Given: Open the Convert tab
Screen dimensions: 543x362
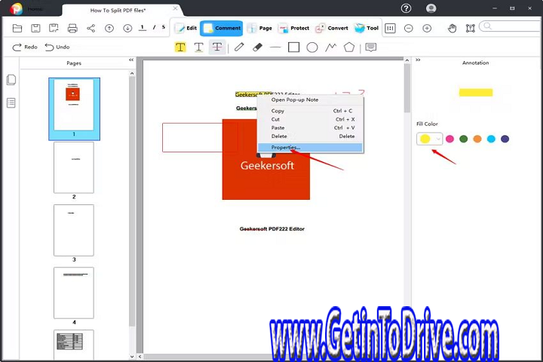Looking at the screenshot, I should click(331, 28).
